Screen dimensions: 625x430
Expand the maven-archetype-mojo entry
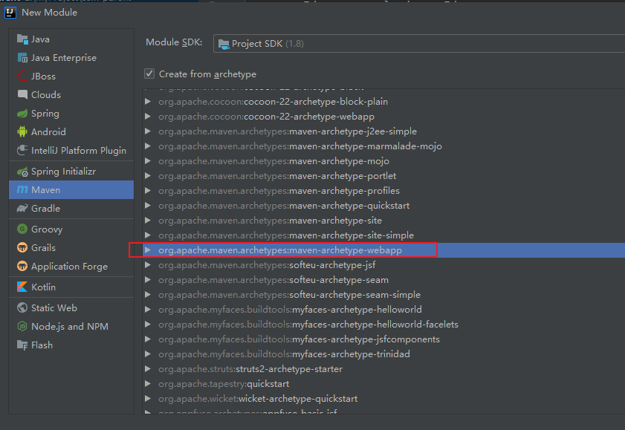(148, 161)
